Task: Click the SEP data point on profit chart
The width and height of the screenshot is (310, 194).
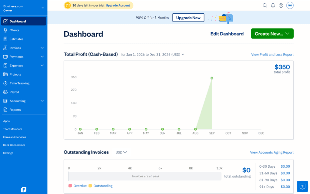Action: click(212, 78)
